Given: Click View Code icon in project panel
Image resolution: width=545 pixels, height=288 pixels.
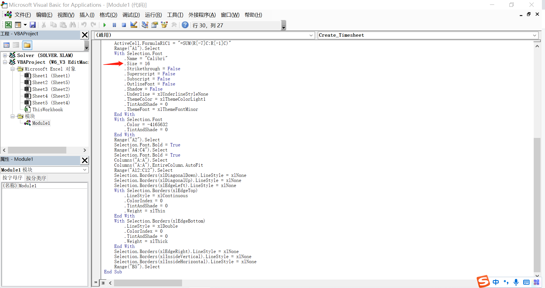Looking at the screenshot, I should point(6,45).
